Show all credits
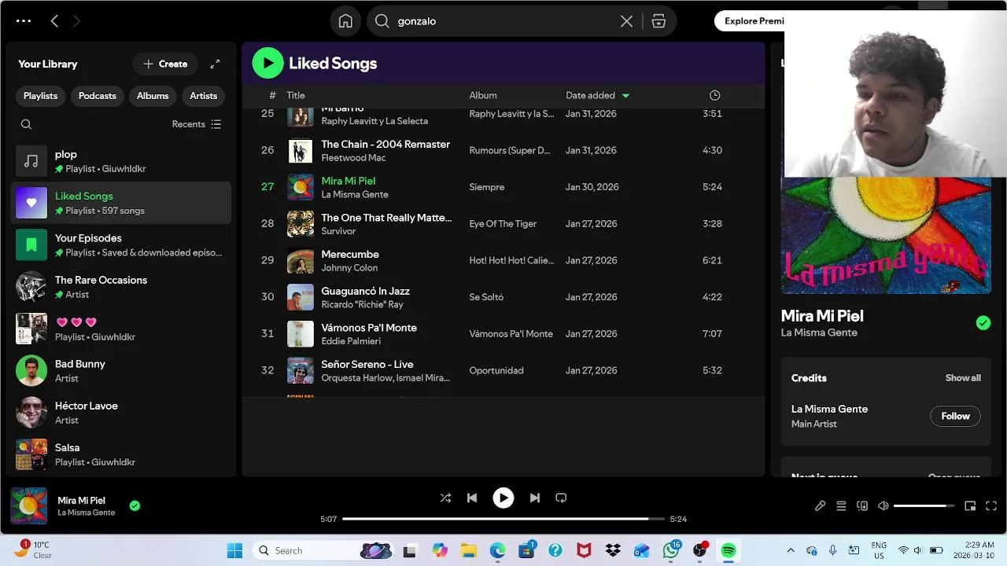Viewport: 1007px width, 566px height. (963, 378)
